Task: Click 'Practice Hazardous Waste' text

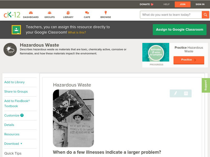Action: pos(189,49)
